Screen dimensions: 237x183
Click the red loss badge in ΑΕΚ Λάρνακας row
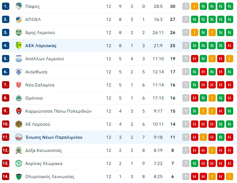(229, 46)
